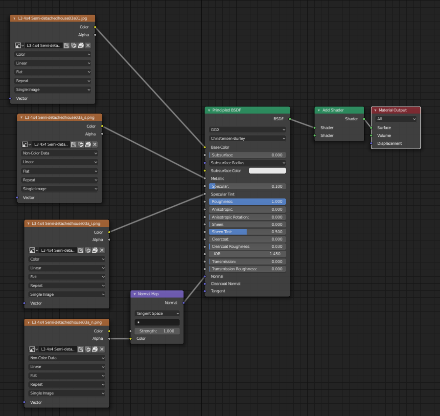Unlink image in Semi-detachedhouse03a_n.png node
440x416 pixels.
pyautogui.click(x=102, y=349)
